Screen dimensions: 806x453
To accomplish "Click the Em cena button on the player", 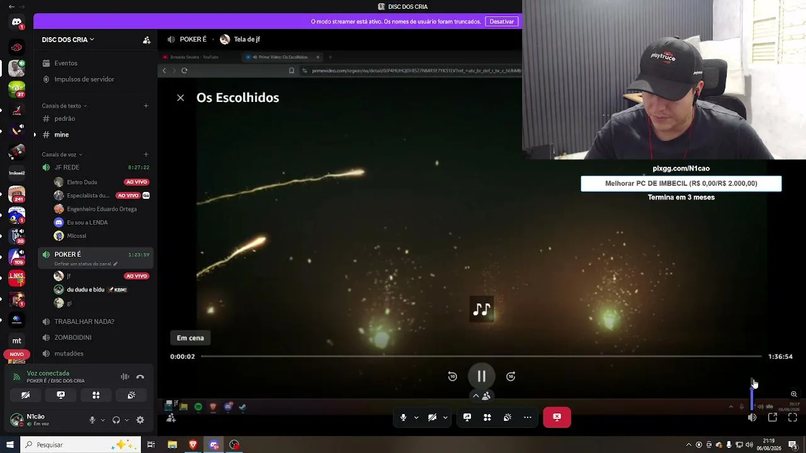I will (190, 338).
